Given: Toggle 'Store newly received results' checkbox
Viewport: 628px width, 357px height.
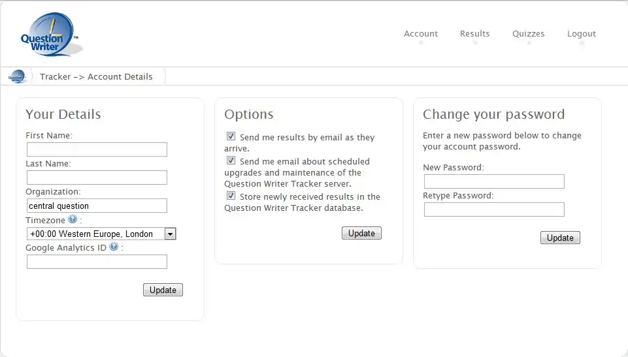Looking at the screenshot, I should (x=231, y=196).
